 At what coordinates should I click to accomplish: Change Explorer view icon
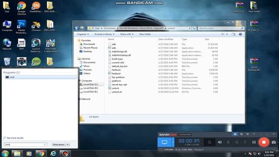click(223, 34)
